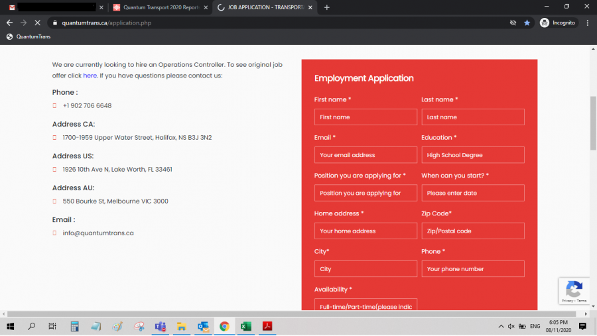597x336 pixels.
Task: Click the When can you start date field
Action: 472,193
